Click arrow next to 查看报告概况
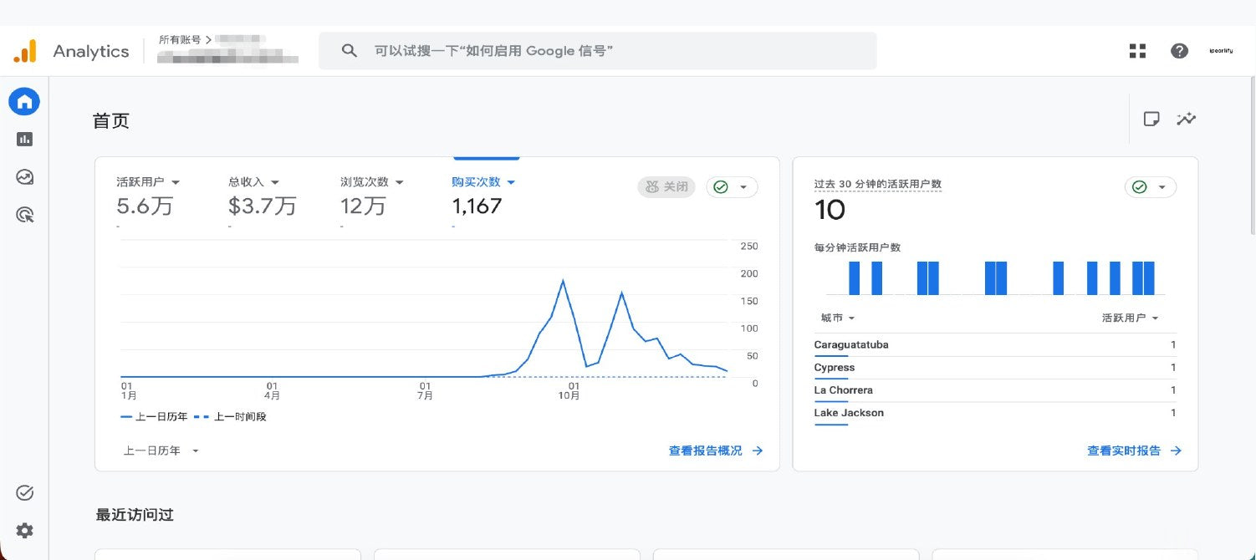1256x560 pixels. 758,451
